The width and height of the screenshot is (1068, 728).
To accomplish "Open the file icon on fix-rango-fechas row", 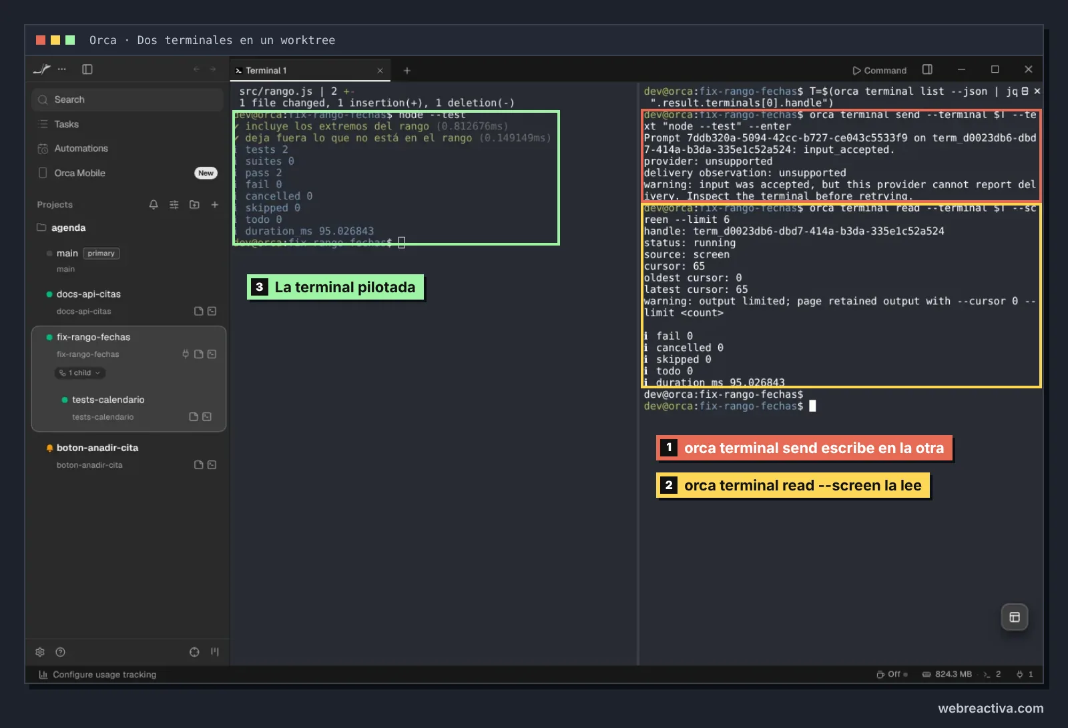I will tap(198, 354).
